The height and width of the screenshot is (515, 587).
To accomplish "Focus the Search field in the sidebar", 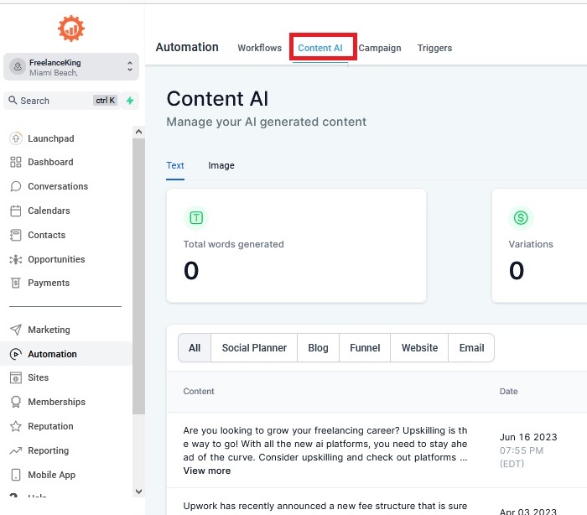I will tap(62, 101).
